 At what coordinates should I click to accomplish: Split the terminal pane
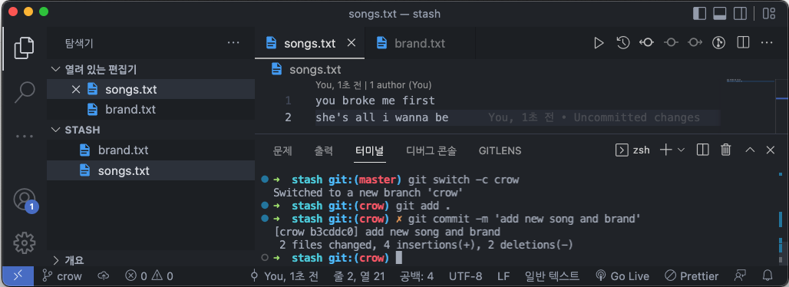click(702, 150)
